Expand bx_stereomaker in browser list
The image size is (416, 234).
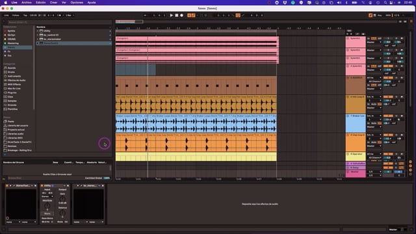(x=38, y=39)
